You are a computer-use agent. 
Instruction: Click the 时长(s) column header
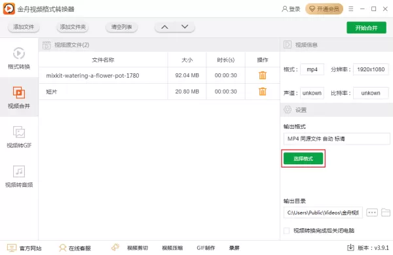226,59
